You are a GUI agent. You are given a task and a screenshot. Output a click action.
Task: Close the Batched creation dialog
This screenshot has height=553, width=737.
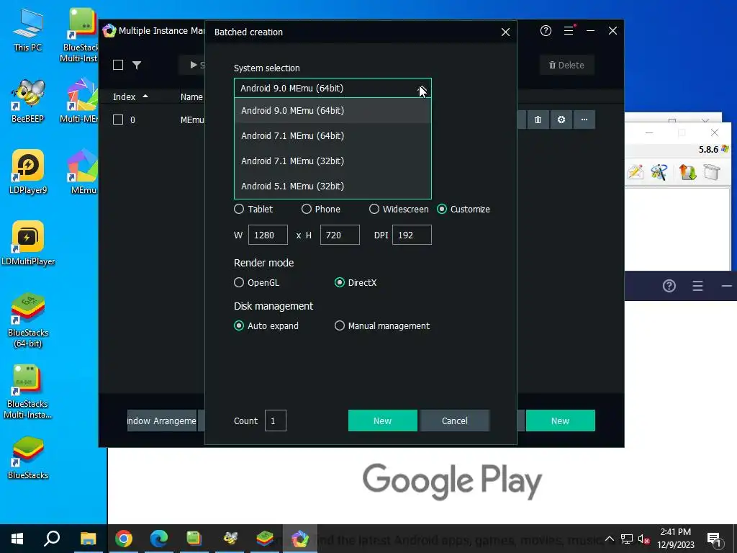[505, 32]
